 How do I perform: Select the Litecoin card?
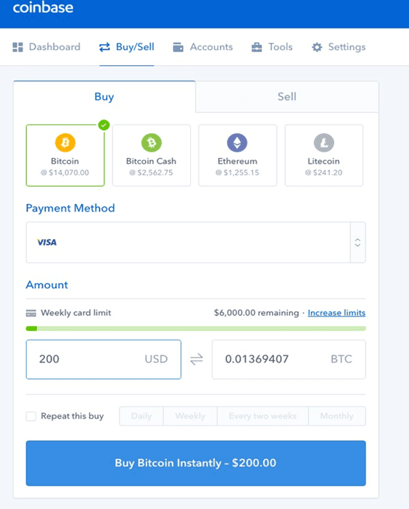[324, 156]
